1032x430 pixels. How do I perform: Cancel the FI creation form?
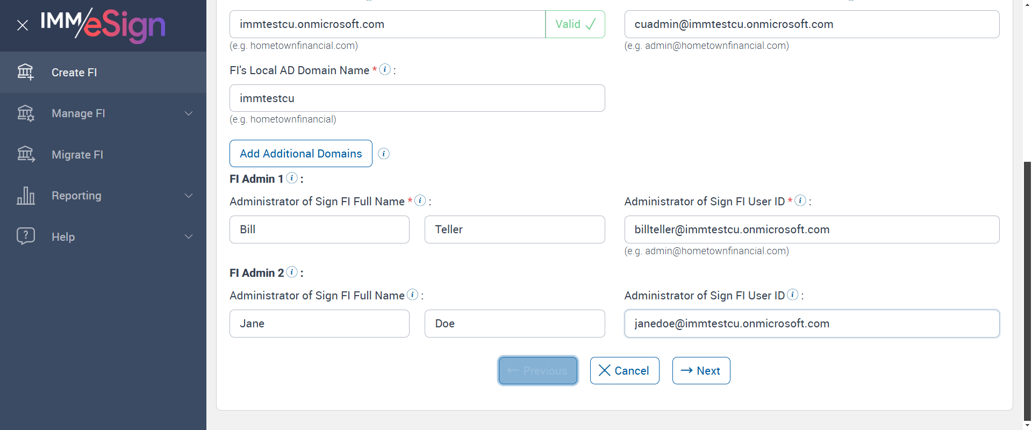(x=624, y=371)
